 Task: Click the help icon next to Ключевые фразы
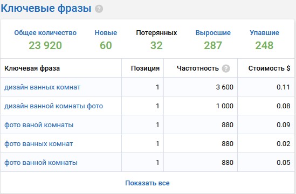[99, 9]
